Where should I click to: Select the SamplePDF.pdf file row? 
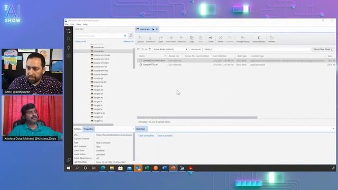[236, 64]
